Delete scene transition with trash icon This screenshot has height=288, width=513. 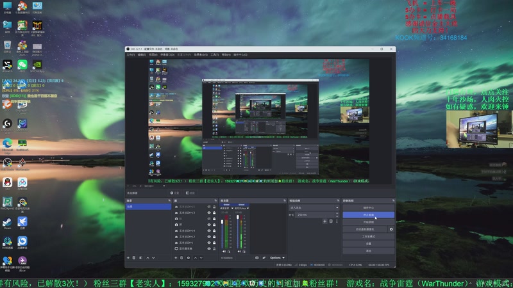(x=331, y=221)
